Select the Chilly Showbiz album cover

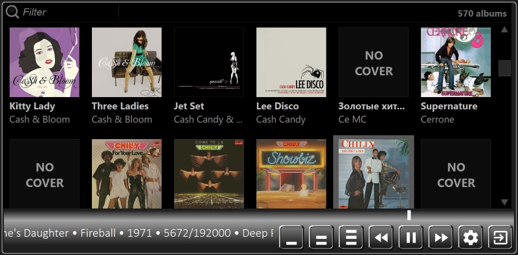pos(291,173)
